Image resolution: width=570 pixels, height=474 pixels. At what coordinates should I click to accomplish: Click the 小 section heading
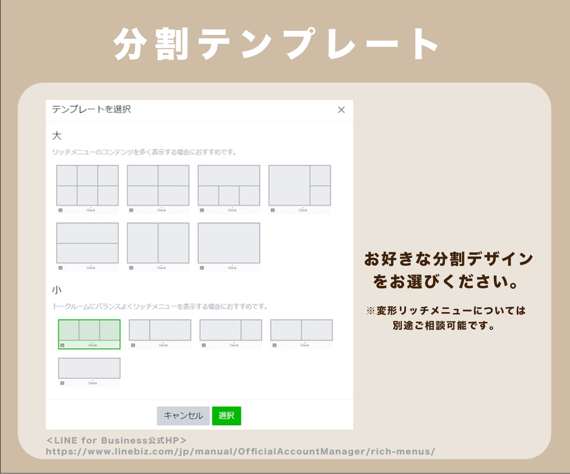[x=57, y=290]
